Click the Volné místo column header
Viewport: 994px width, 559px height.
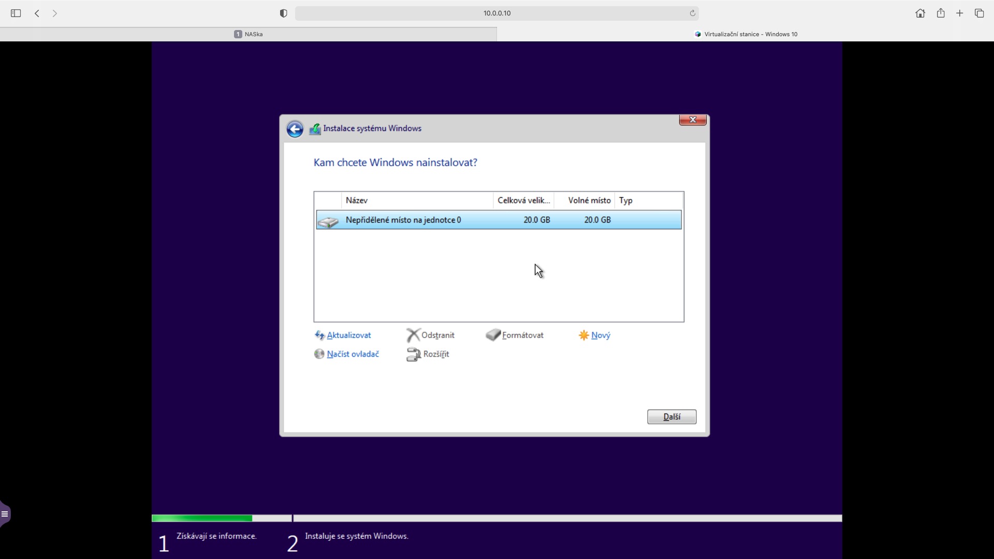point(589,200)
